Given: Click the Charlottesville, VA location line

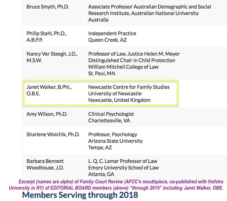Looking at the screenshot, I should (x=109, y=121).
